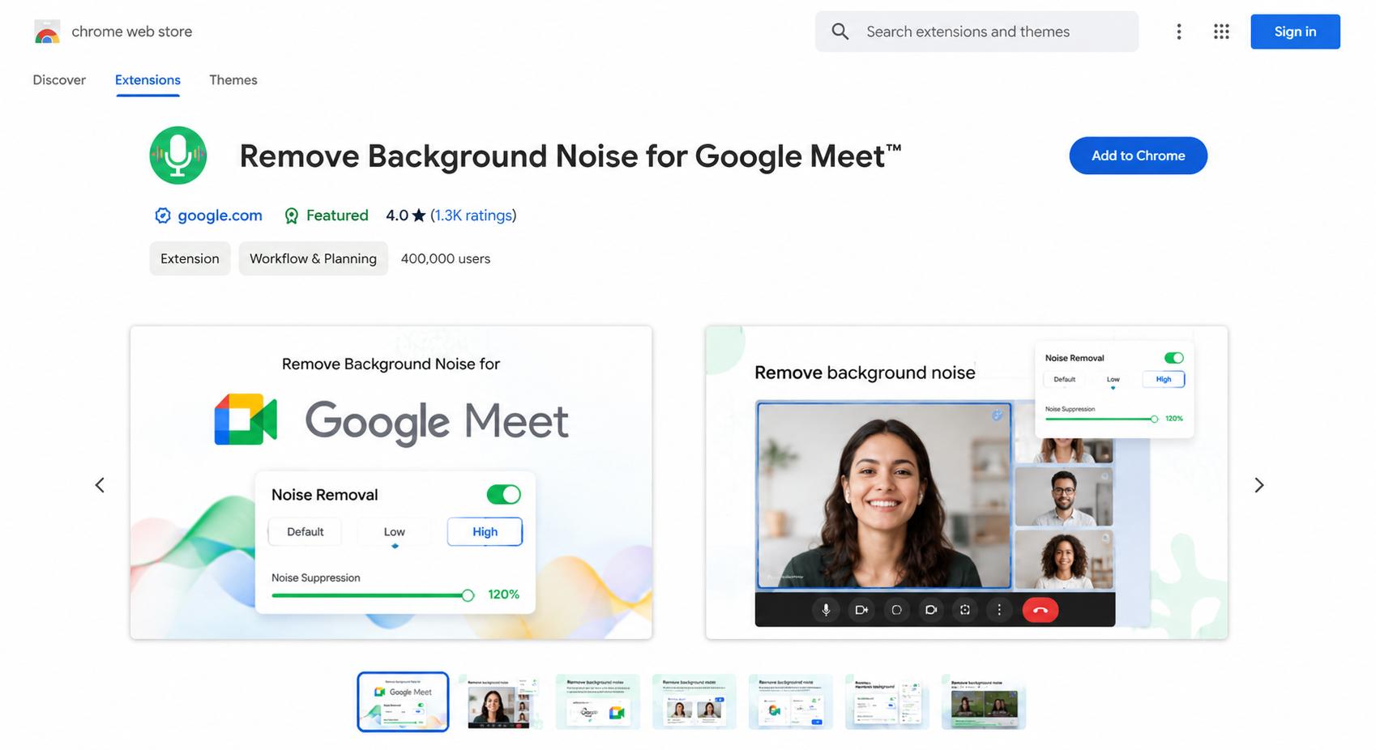
Task: Click the verified publisher badge icon
Action: pyautogui.click(x=163, y=215)
